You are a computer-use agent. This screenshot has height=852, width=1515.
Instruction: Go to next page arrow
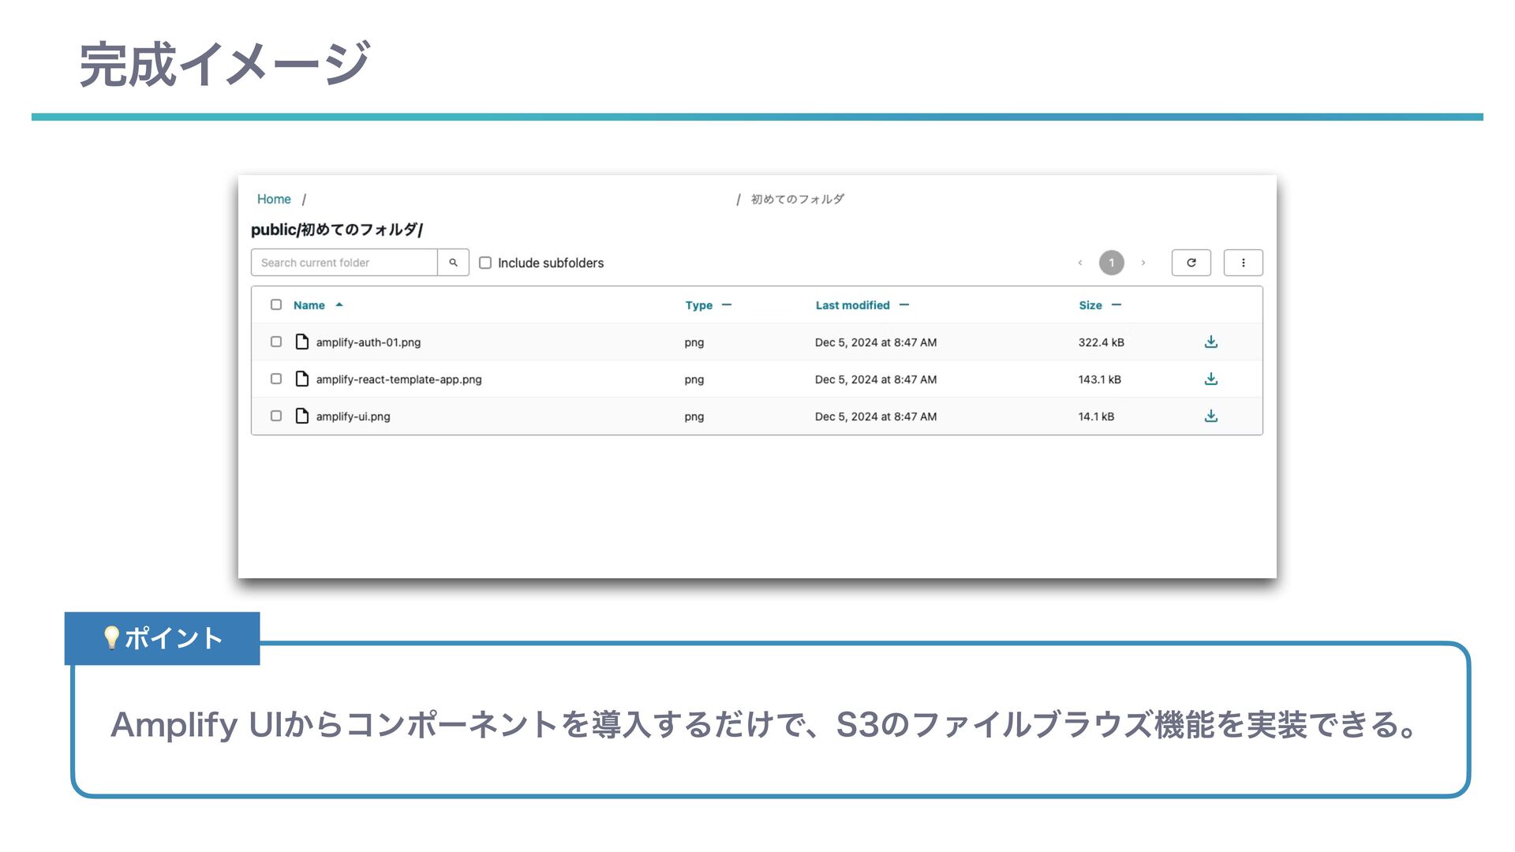click(x=1143, y=263)
